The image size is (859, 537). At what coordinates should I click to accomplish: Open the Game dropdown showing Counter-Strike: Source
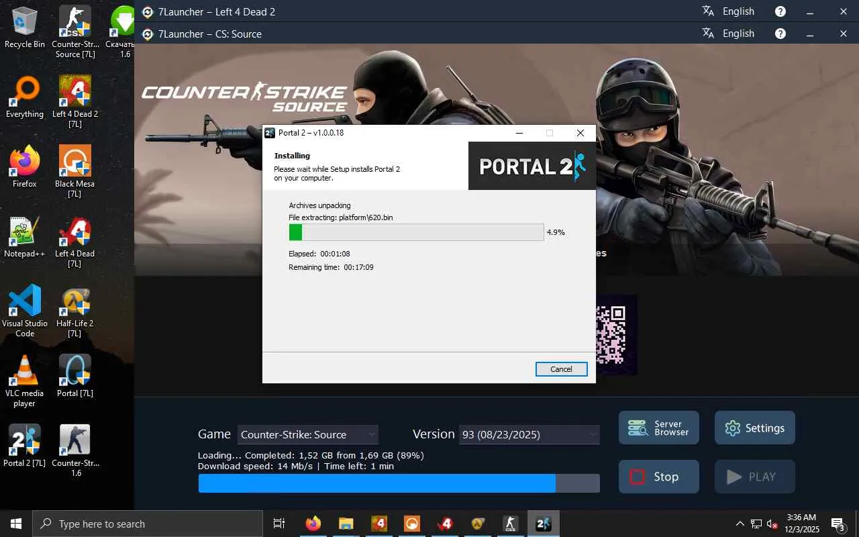pyautogui.click(x=309, y=434)
